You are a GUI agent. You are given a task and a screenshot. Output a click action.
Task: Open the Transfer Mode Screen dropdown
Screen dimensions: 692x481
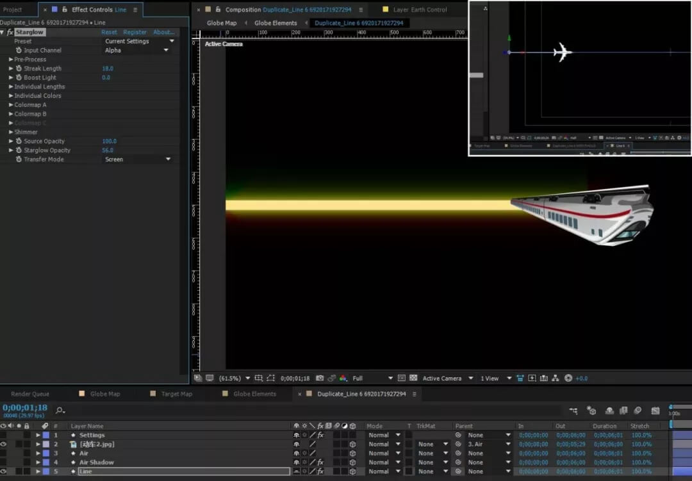[x=138, y=159]
